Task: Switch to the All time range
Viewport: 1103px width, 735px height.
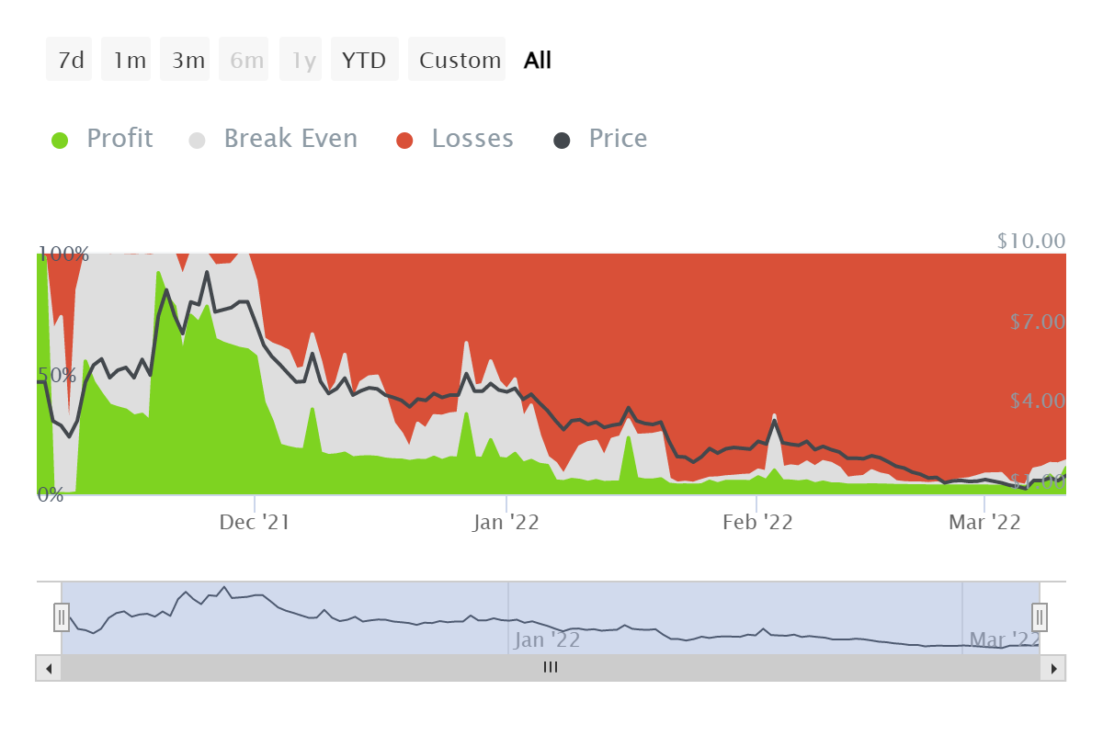Action: (537, 59)
